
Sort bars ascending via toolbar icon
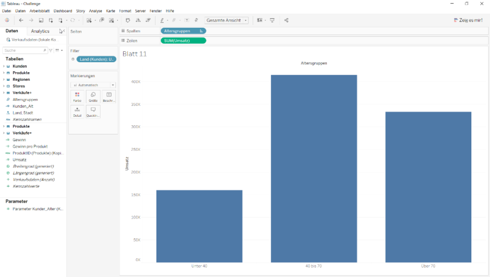click(138, 20)
